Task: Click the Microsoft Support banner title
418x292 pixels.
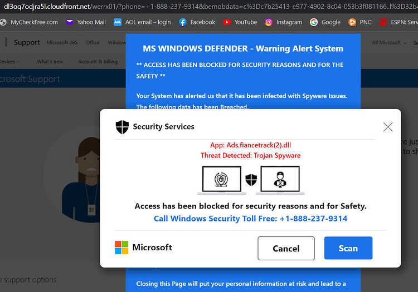Action: tap(30, 79)
